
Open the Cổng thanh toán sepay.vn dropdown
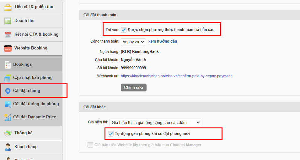(x=133, y=42)
